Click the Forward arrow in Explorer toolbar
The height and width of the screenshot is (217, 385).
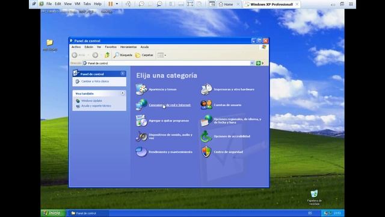pos(95,55)
